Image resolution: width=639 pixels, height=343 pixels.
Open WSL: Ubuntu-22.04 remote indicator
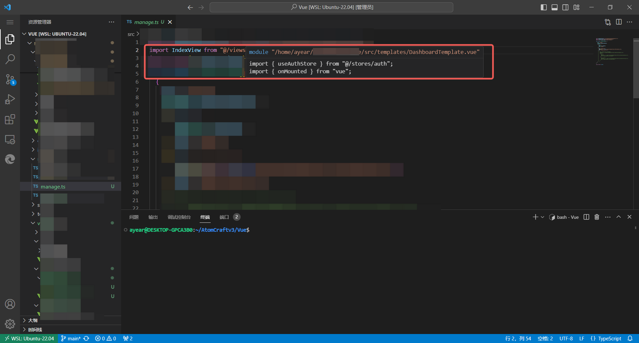29,338
